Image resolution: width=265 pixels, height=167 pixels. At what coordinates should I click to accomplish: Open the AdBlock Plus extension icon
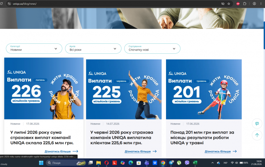(x=238, y=3)
